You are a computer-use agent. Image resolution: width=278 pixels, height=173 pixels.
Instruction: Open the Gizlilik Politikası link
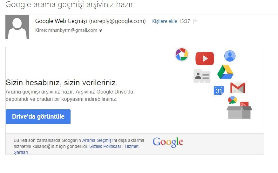pos(105,146)
